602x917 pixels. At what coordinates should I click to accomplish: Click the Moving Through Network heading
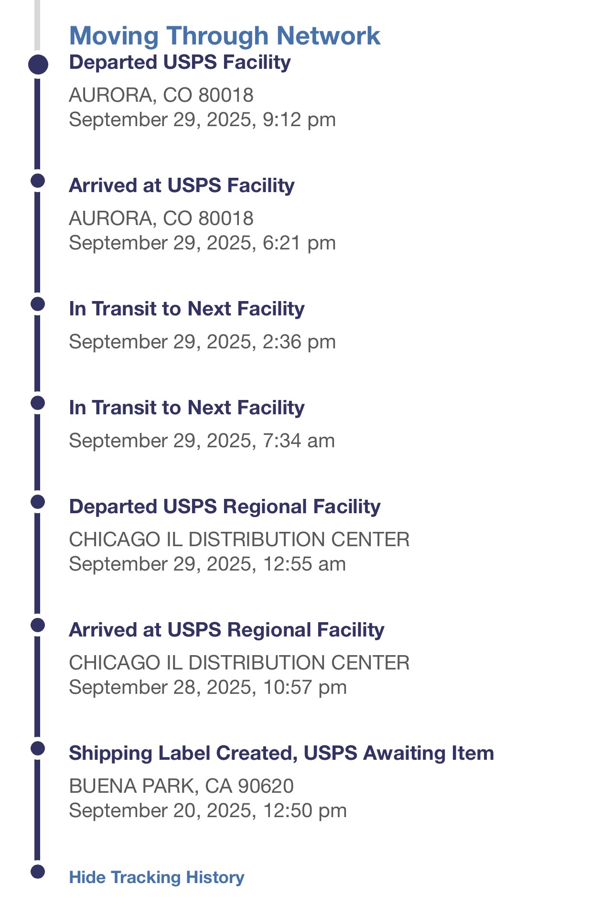225,36
